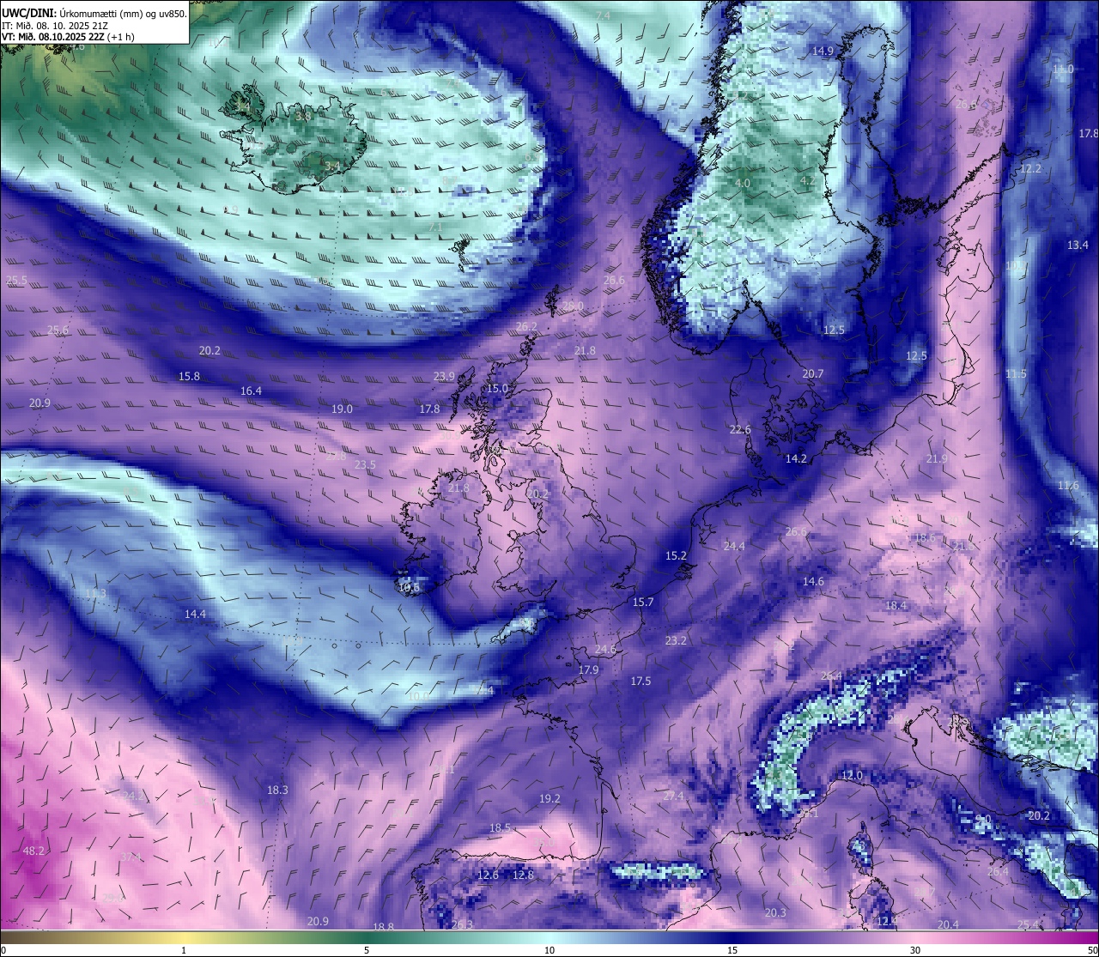Click the 'IT: Mið. 08. 10. 2025 21Z' line

(x=56, y=26)
